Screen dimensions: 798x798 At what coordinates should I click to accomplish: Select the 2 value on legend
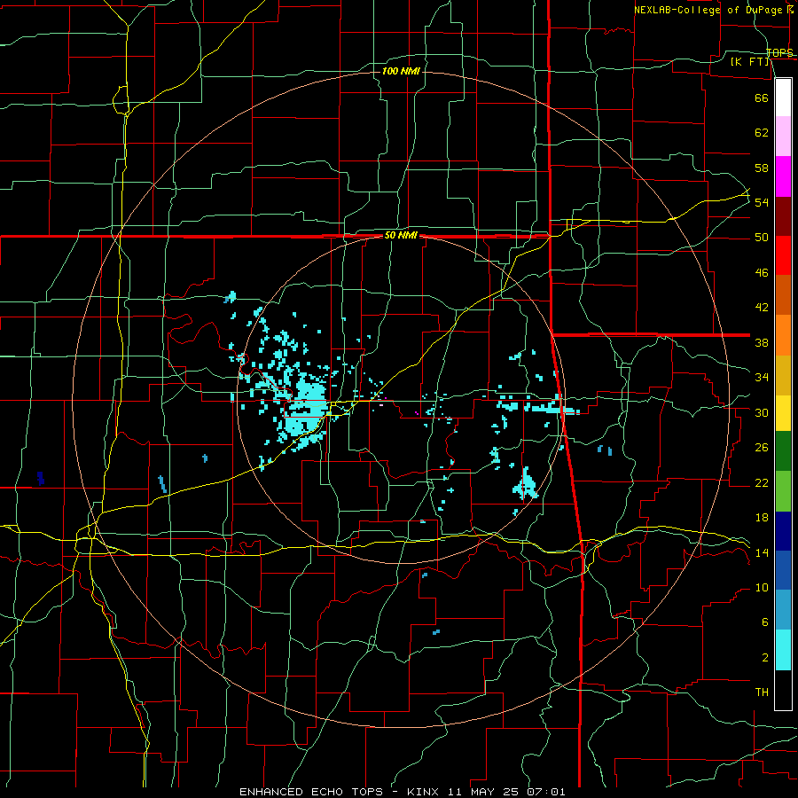tap(764, 658)
